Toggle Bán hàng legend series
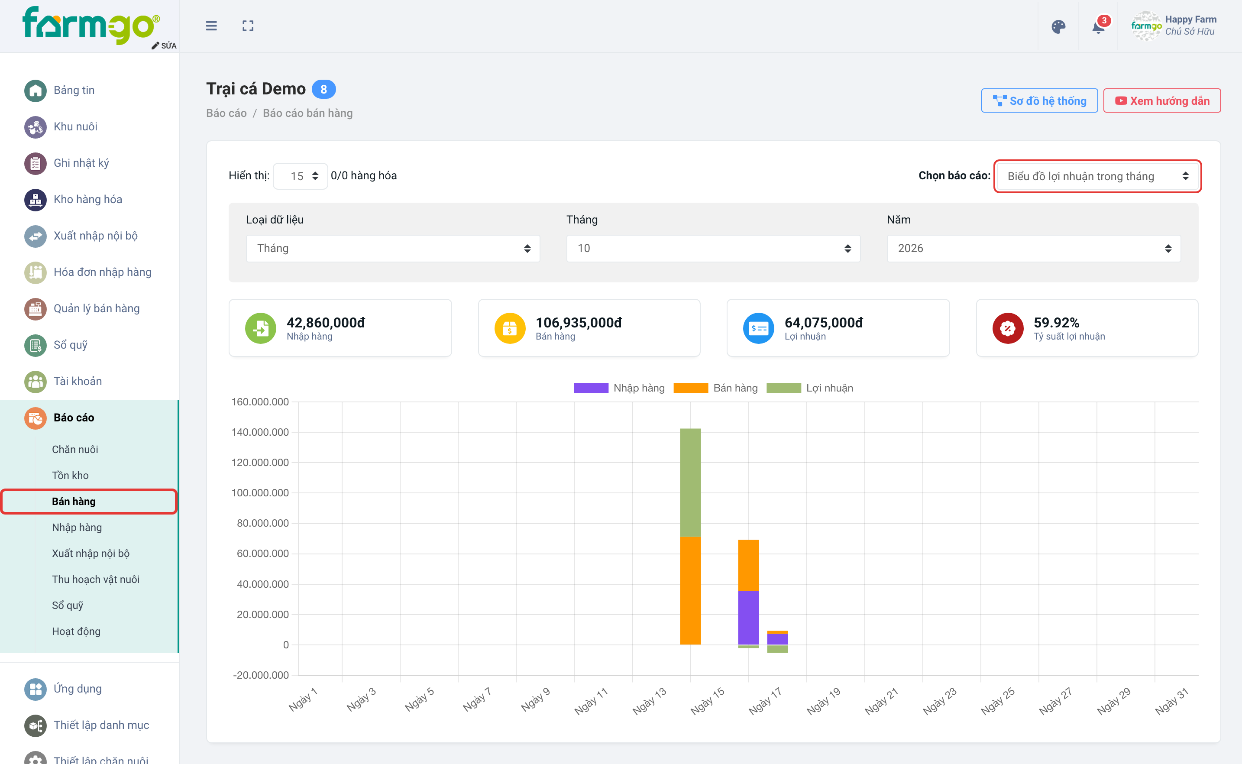The width and height of the screenshot is (1242, 764). (716, 388)
